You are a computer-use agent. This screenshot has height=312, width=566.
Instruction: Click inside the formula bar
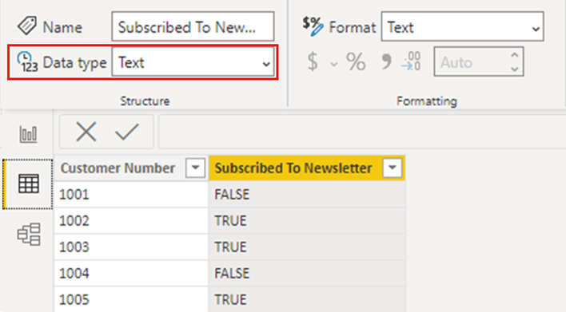click(362, 132)
